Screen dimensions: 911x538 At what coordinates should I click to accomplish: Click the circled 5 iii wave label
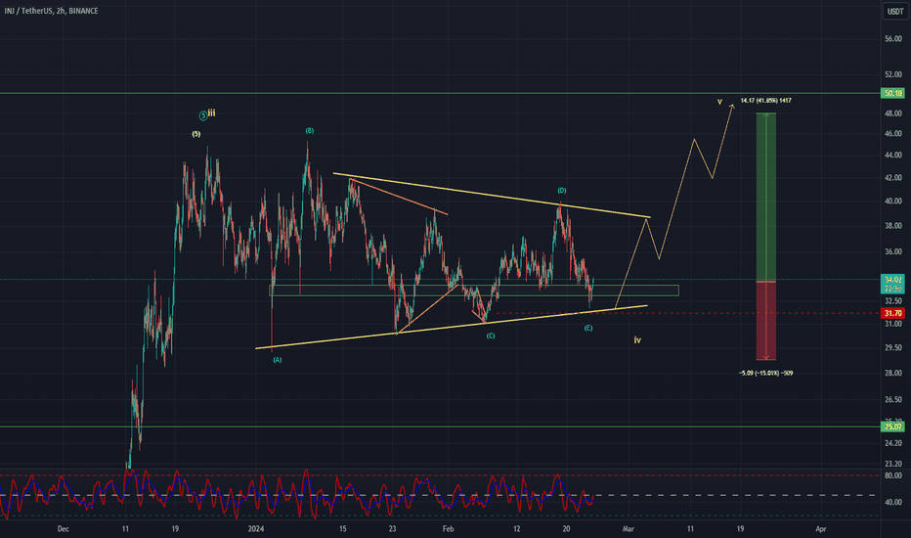point(207,114)
